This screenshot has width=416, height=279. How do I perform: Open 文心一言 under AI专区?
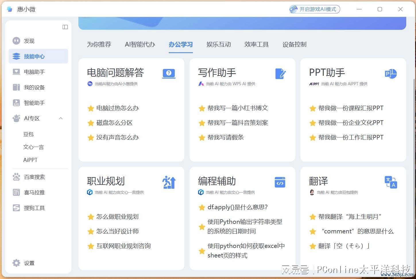click(34, 147)
